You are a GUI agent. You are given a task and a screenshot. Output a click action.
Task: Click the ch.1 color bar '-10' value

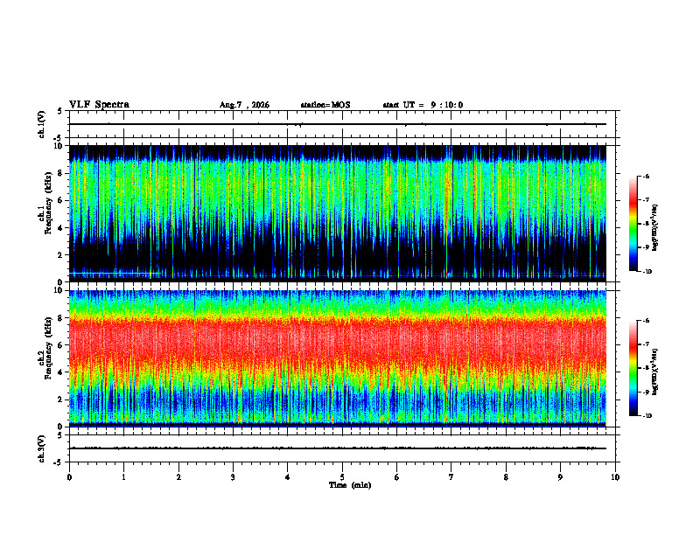pyautogui.click(x=647, y=272)
